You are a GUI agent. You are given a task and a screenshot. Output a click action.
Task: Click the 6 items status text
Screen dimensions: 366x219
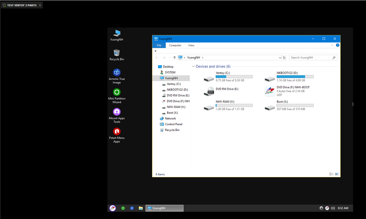(160, 174)
